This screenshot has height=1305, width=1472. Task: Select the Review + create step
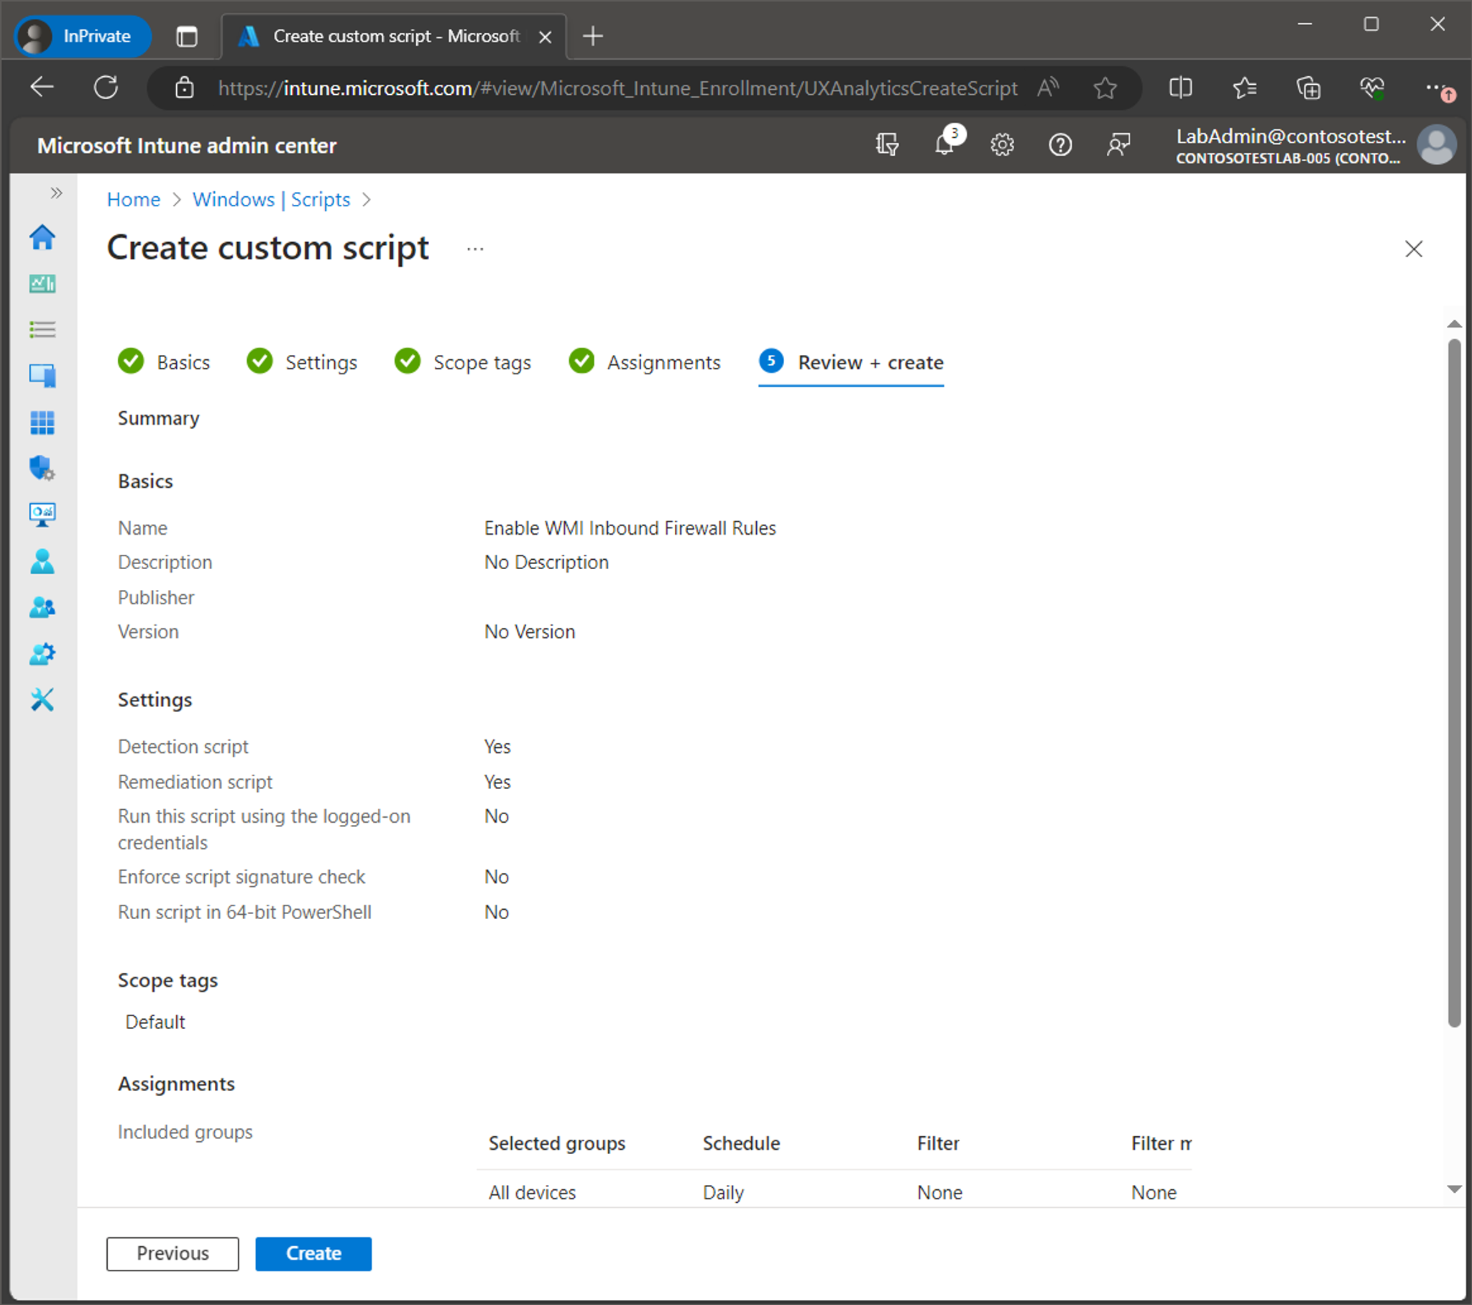851,361
